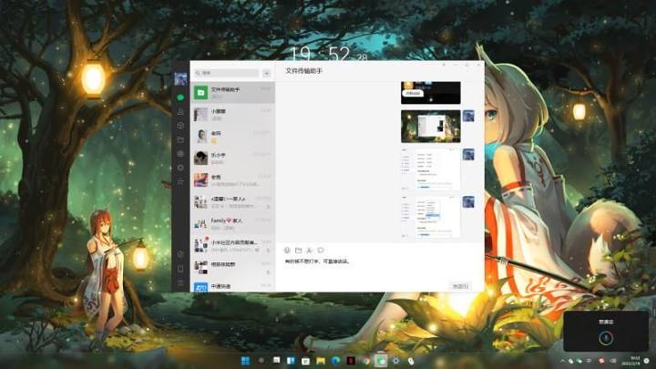Click the user avatar at sidebar top
Image resolution: width=656 pixels, height=369 pixels.
tap(181, 77)
